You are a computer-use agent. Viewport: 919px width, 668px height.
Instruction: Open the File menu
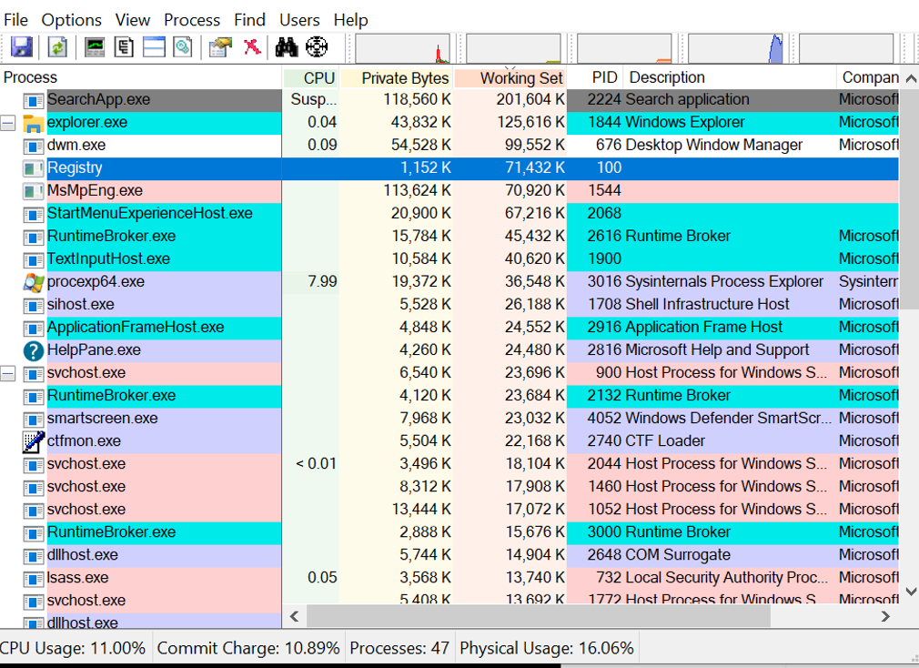15,20
